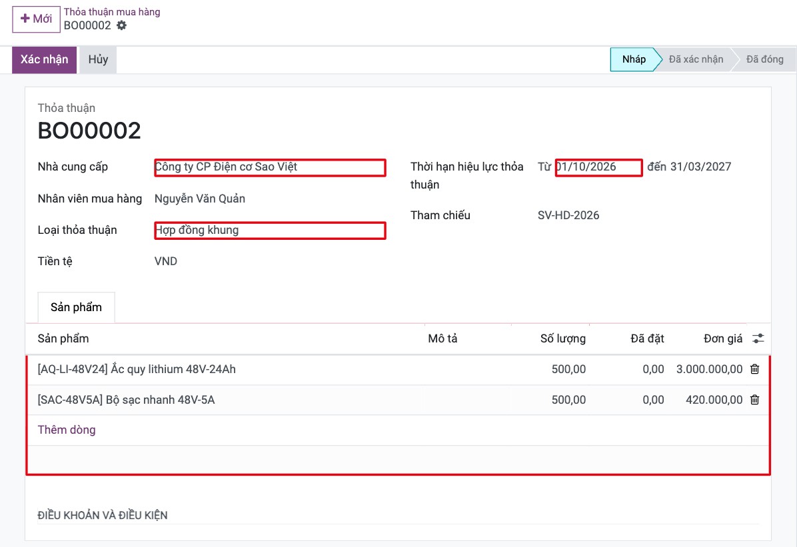
Task: Switch to the Sản phẩm tab
Action: (x=76, y=307)
